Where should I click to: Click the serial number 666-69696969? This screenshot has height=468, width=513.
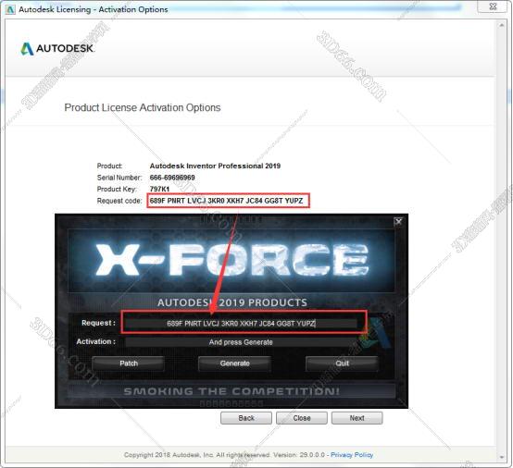[172, 178]
